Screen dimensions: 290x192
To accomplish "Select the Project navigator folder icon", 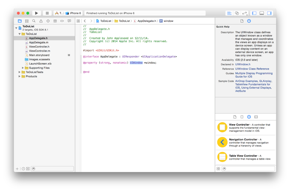I will [x=20, y=21].
